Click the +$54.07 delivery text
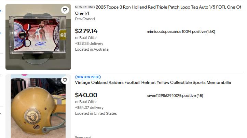The height and width of the screenshot is (138, 247). click(x=89, y=108)
